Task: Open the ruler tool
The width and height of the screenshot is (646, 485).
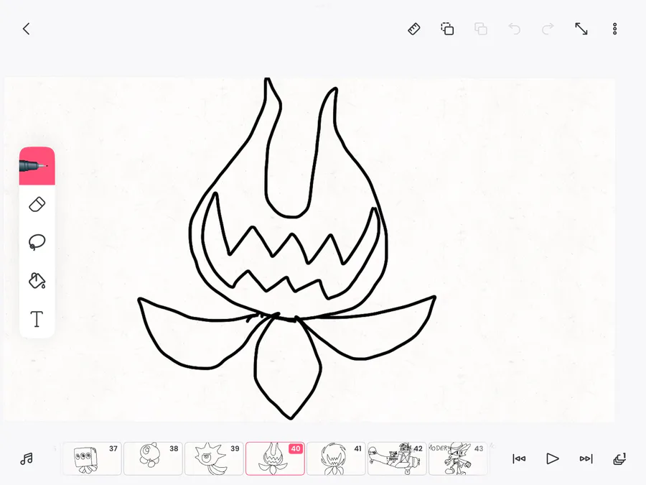Action: [413, 29]
